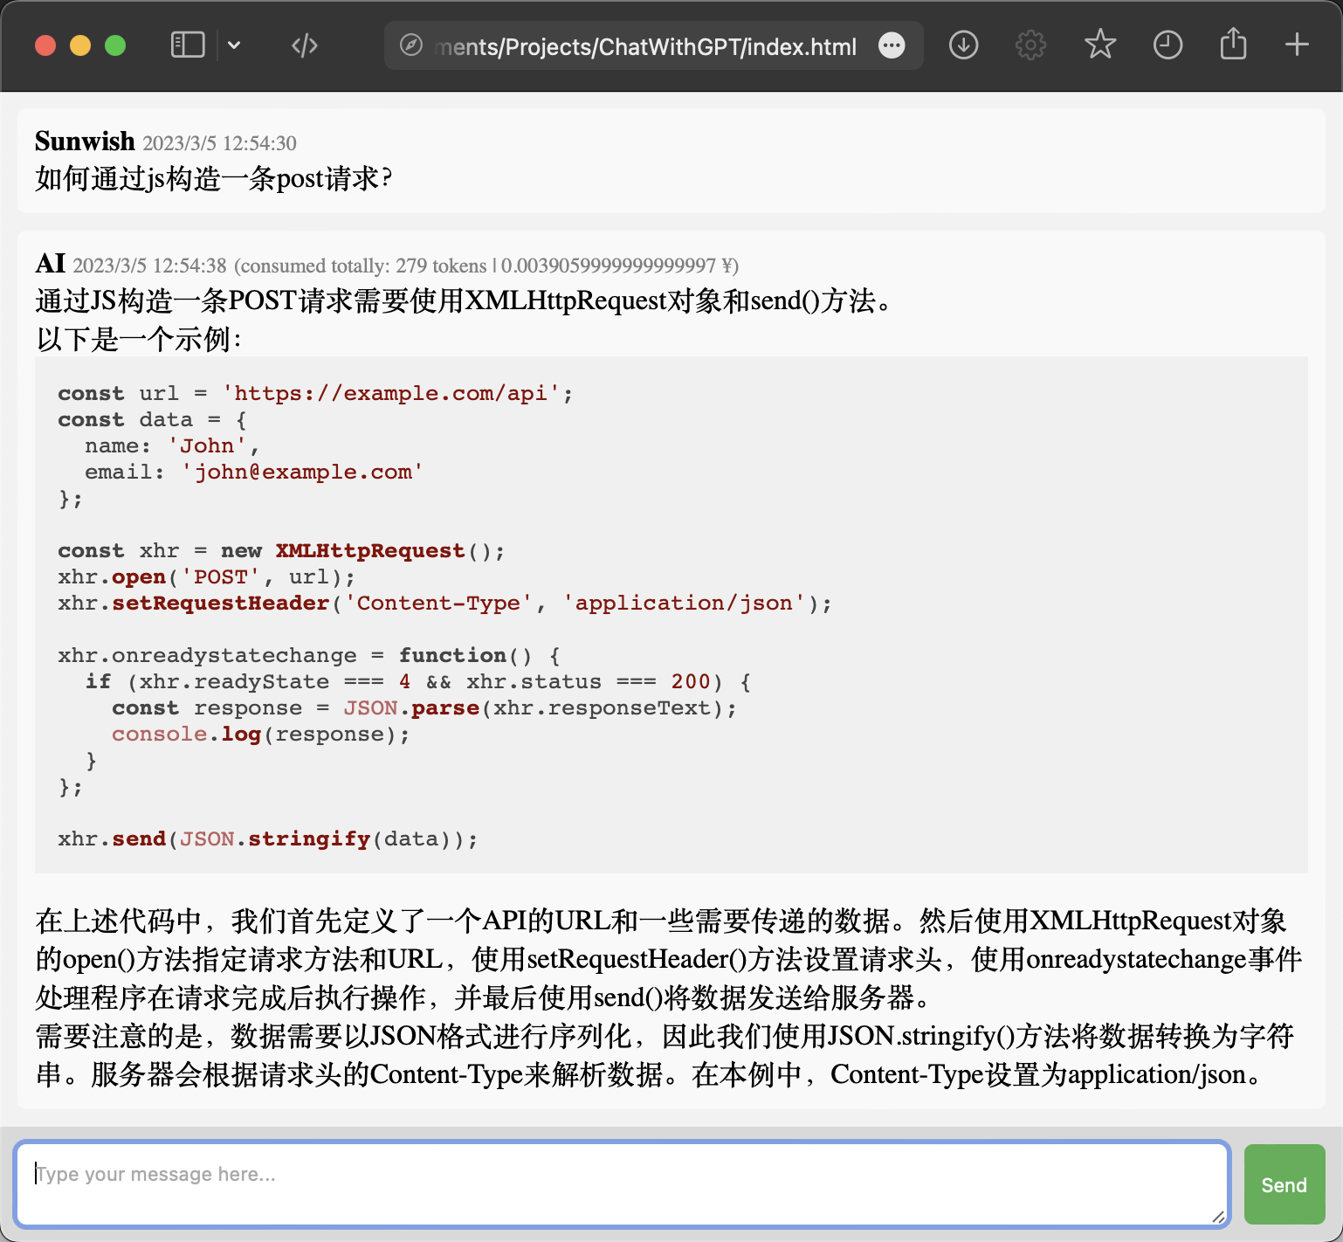Open a new tab with plus icon
Screen dimensions: 1343x1242
coord(1297,45)
